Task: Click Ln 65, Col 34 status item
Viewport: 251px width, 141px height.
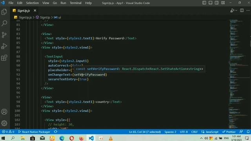Action: [x=145, y=132]
